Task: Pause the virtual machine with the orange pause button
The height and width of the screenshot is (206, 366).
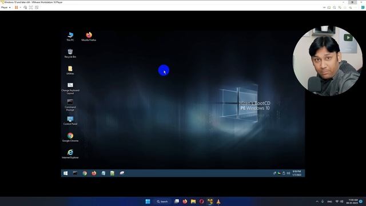Action: pos(17,7)
